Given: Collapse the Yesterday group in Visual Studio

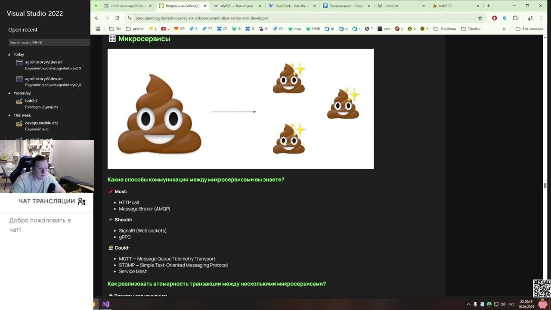Looking at the screenshot, I should [9, 93].
